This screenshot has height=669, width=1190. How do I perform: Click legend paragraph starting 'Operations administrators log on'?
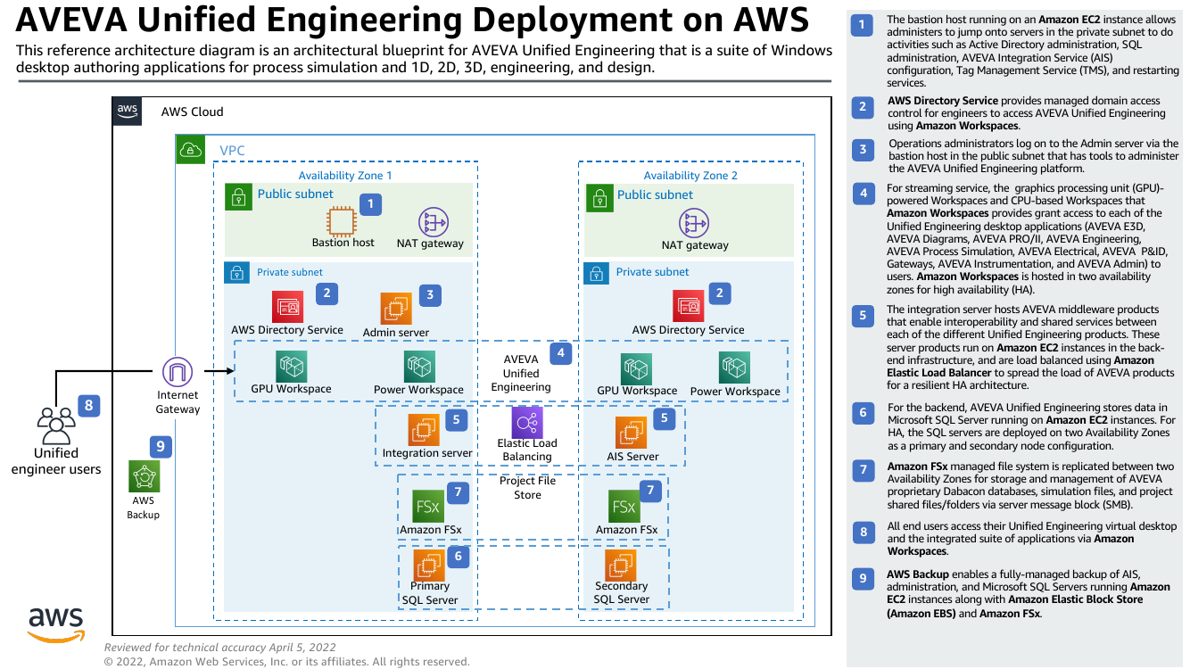(1033, 155)
